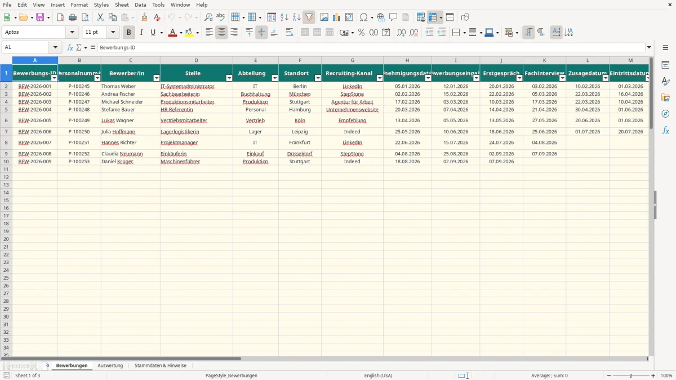Click Sort Descending icon
676x380 pixels.
(x=296, y=17)
